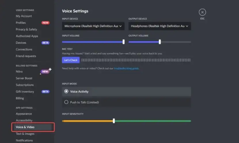Open Subscriptions page
Viewport: 239px width, 143px height.
(x=25, y=85)
